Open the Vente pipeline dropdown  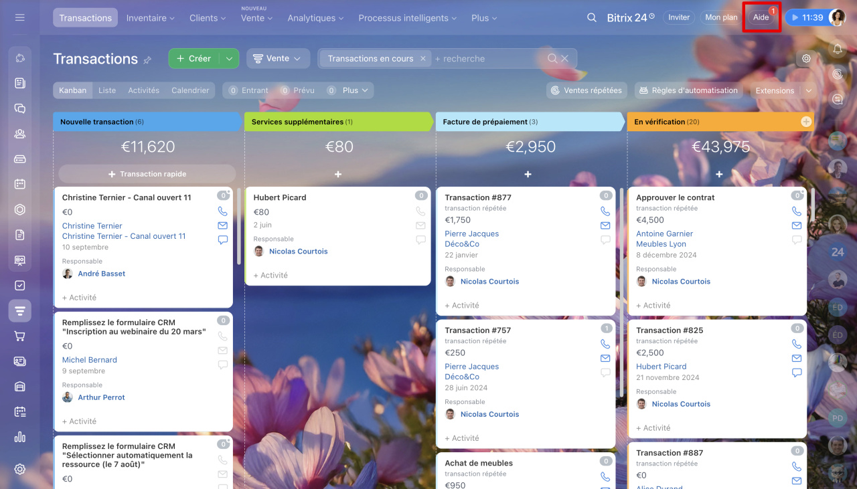tap(278, 59)
